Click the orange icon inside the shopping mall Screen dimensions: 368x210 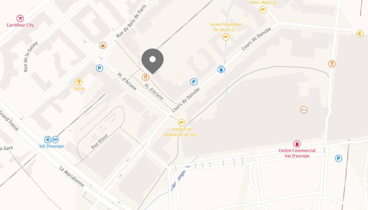(x=304, y=110)
